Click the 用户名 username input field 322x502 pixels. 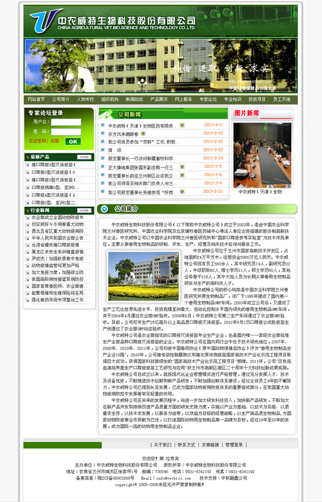[66, 122]
